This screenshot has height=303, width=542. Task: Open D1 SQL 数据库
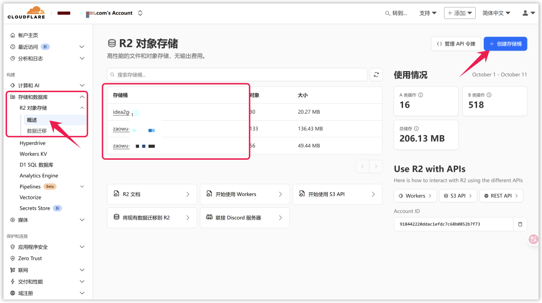36,165
